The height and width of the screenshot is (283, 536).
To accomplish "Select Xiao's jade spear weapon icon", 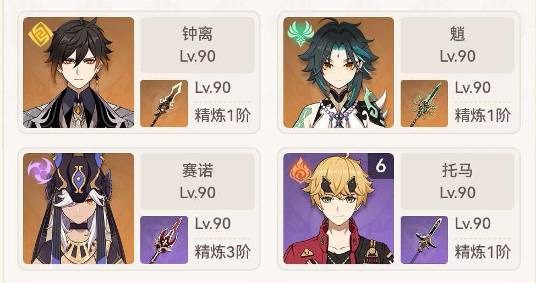I will [x=424, y=104].
